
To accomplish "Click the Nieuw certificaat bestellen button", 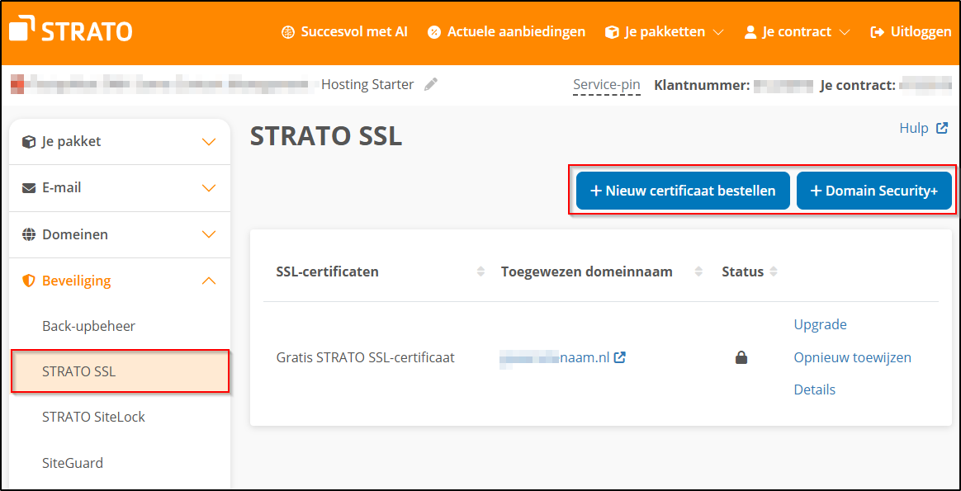I will (682, 190).
